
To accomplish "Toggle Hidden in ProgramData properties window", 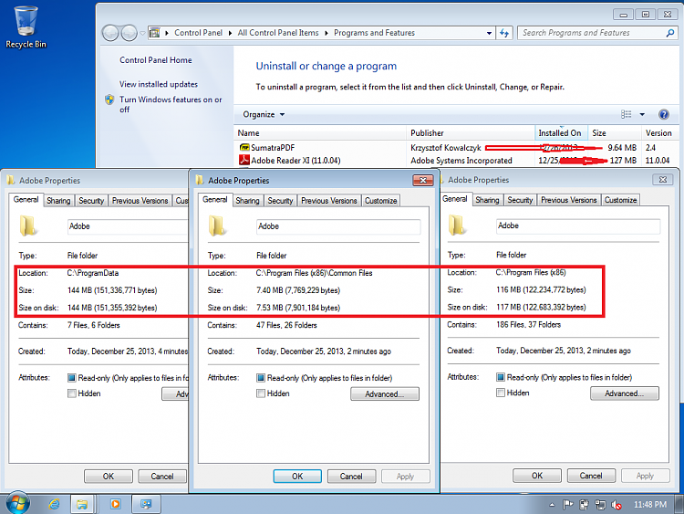I will (x=71, y=393).
